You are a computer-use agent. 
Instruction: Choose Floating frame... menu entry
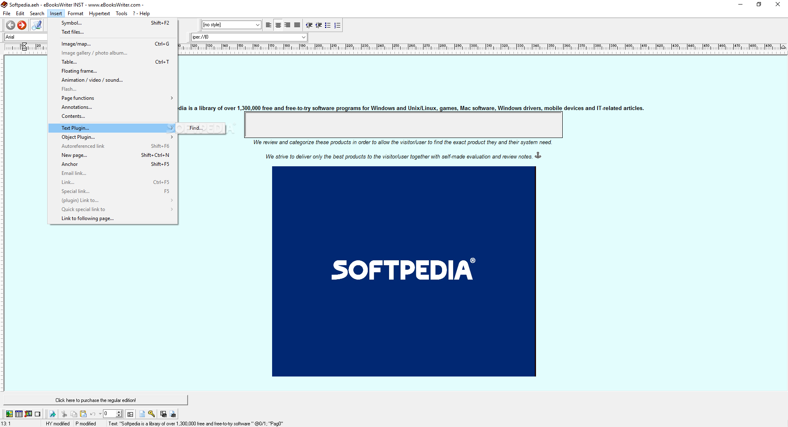coord(113,71)
